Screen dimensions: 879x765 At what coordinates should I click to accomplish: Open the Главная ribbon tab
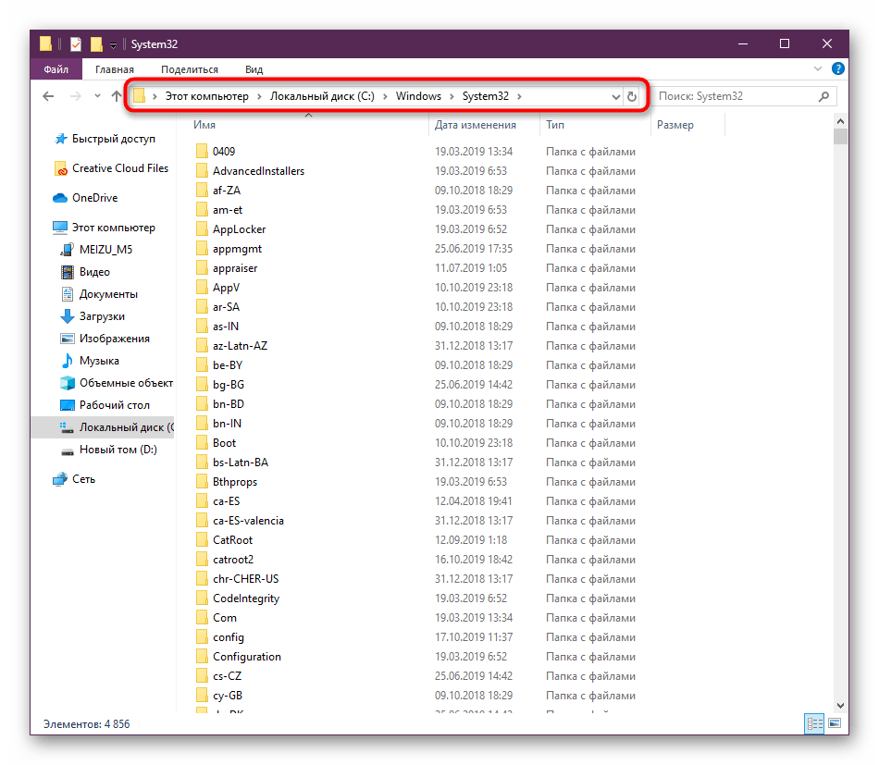click(115, 69)
